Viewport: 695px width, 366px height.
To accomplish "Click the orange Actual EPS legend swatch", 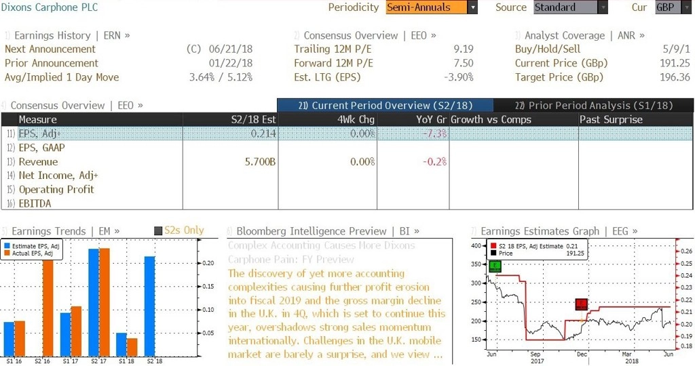I will 7,253.
